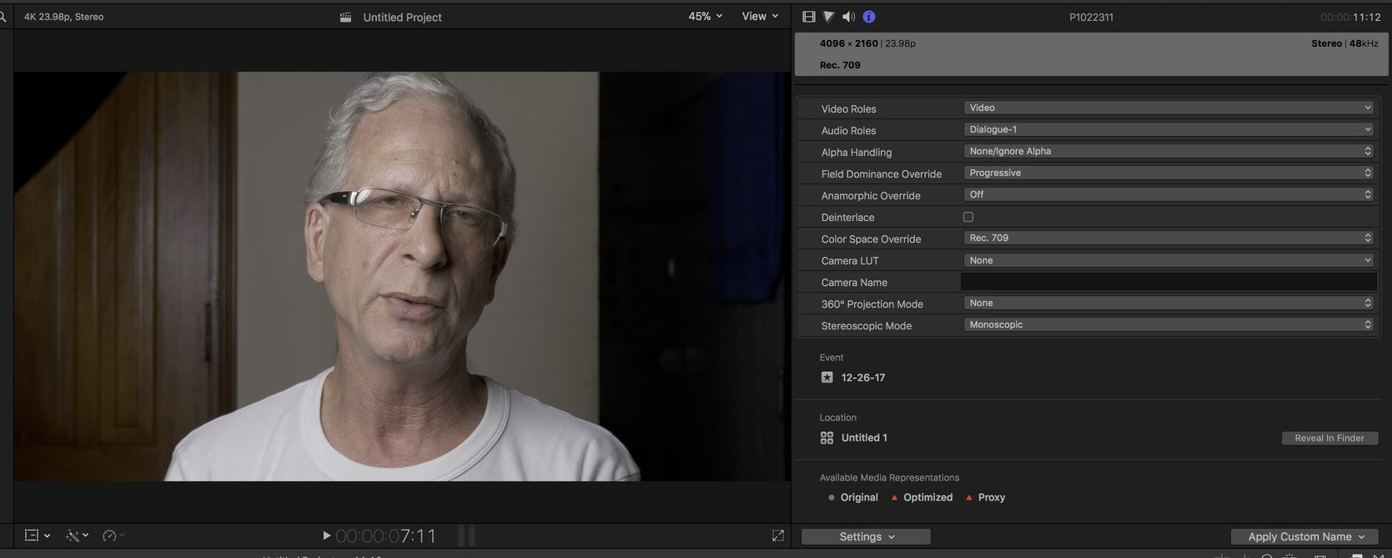Open the 45% zoom level menu
The width and height of the screenshot is (1392, 558).
pyautogui.click(x=705, y=16)
